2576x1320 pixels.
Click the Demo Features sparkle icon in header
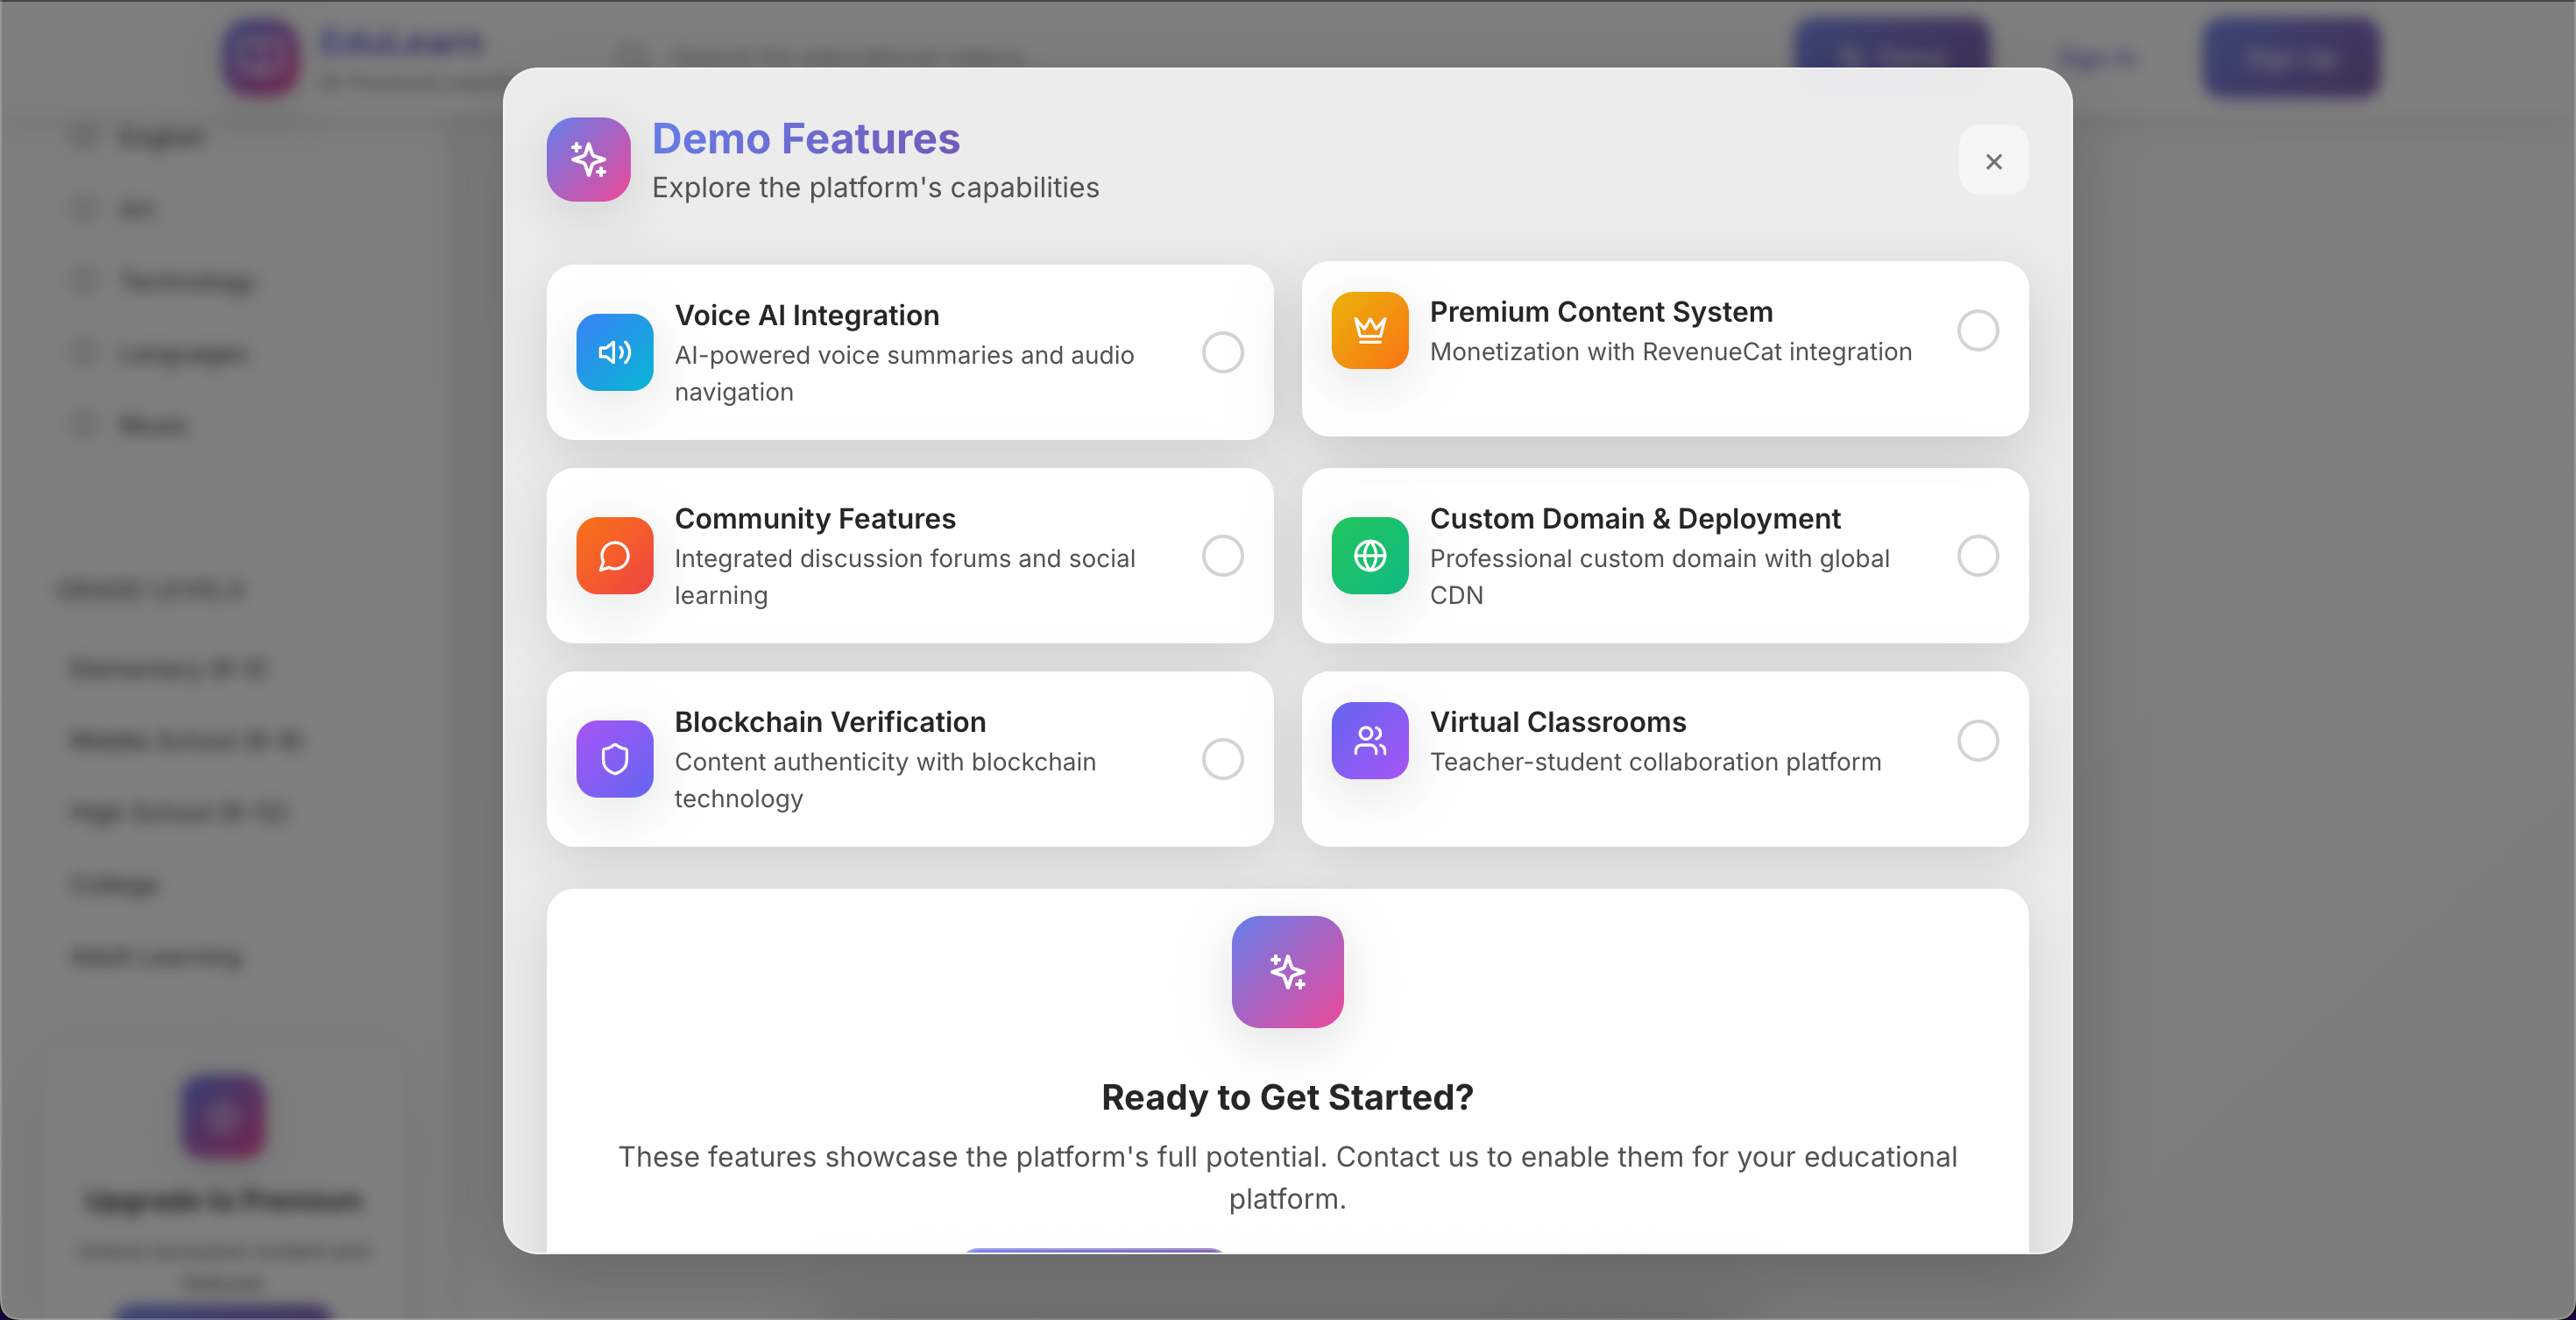click(588, 160)
